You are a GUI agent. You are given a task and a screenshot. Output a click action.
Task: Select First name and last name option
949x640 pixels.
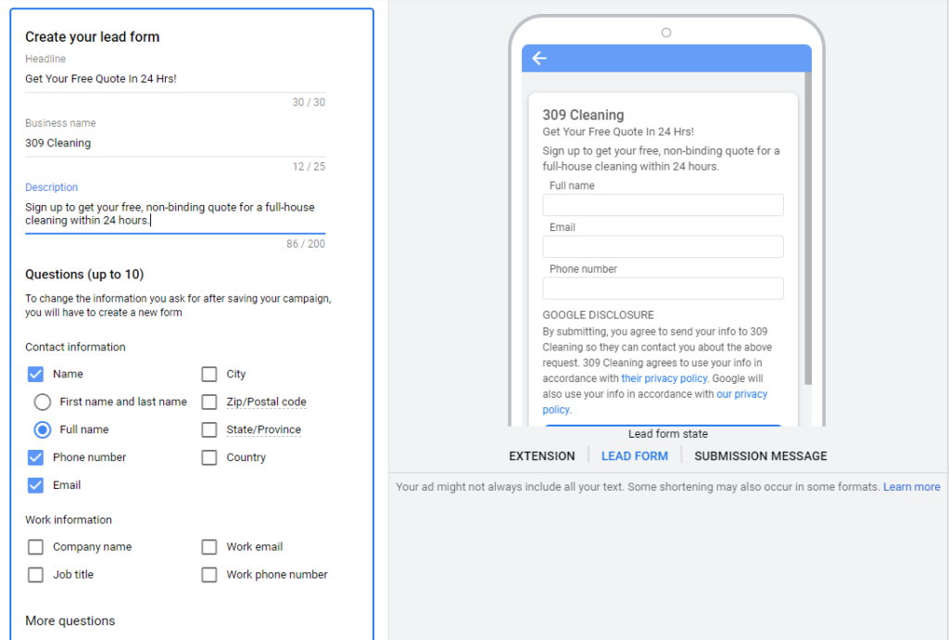pyautogui.click(x=43, y=402)
